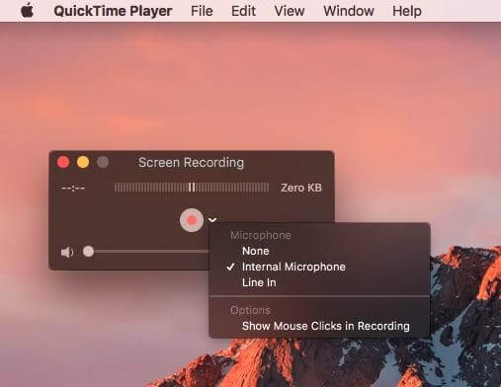The height and width of the screenshot is (387, 501).
Task: Open the Edit menu
Action: pos(243,11)
